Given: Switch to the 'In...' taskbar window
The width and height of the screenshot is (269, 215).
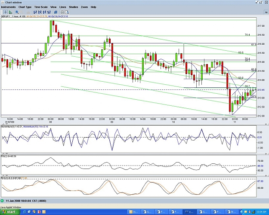Looking at the screenshot, I should tap(134, 212).
